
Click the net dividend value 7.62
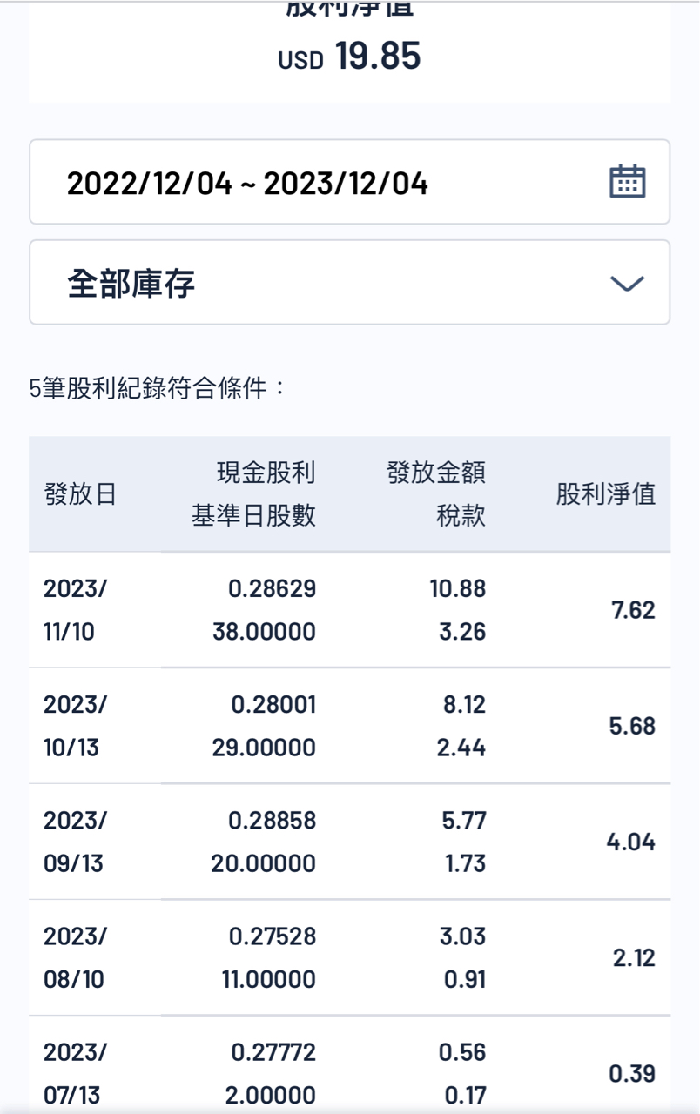633,610
